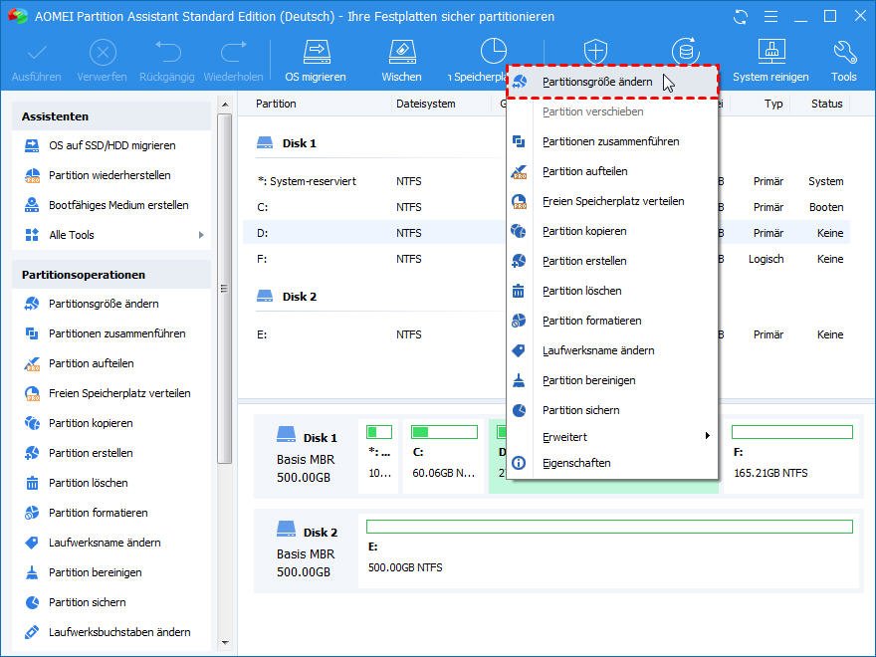Click Partitionsgröße ändern in left sidebar

pos(111,304)
